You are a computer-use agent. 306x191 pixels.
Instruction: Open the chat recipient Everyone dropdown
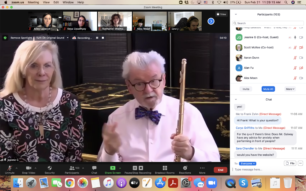248,163
